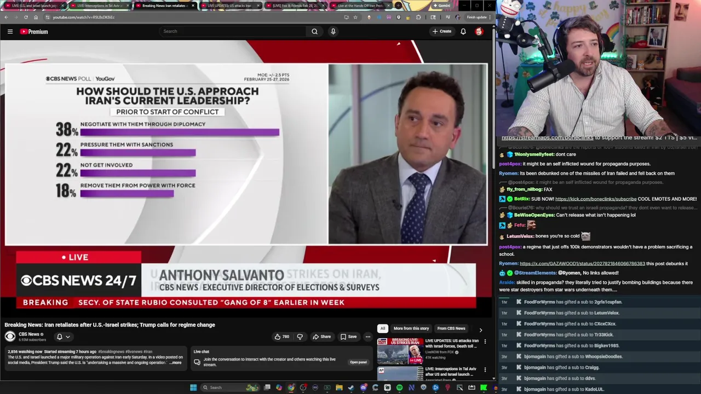This screenshot has height=394, width=701.
Task: Open the YouTube hamburger guide menu
Action: click(x=10, y=31)
